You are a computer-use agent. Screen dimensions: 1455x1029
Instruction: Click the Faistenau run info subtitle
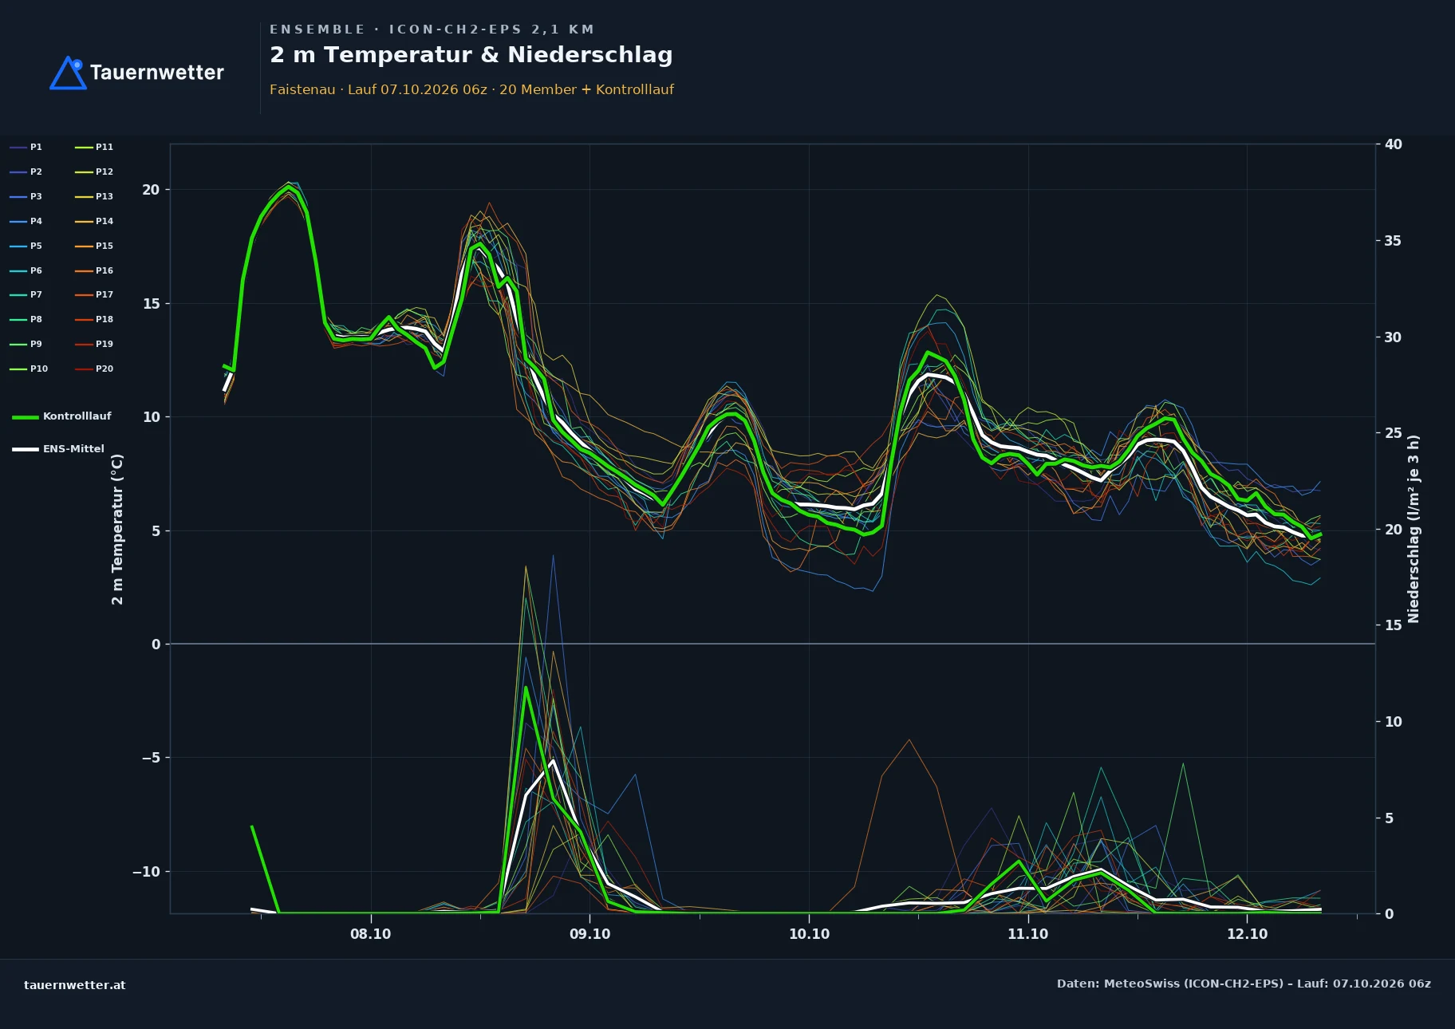471,89
